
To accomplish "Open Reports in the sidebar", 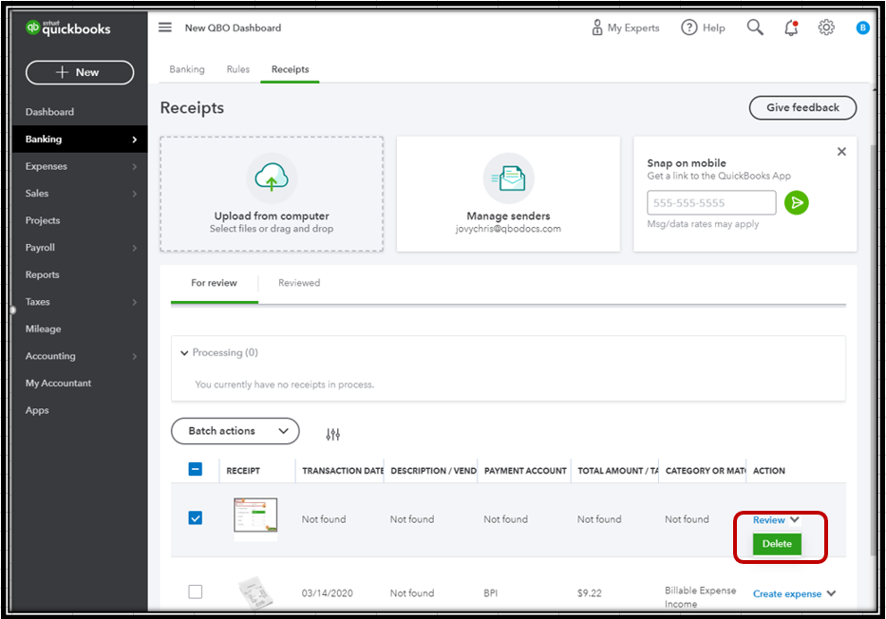I will 42,274.
